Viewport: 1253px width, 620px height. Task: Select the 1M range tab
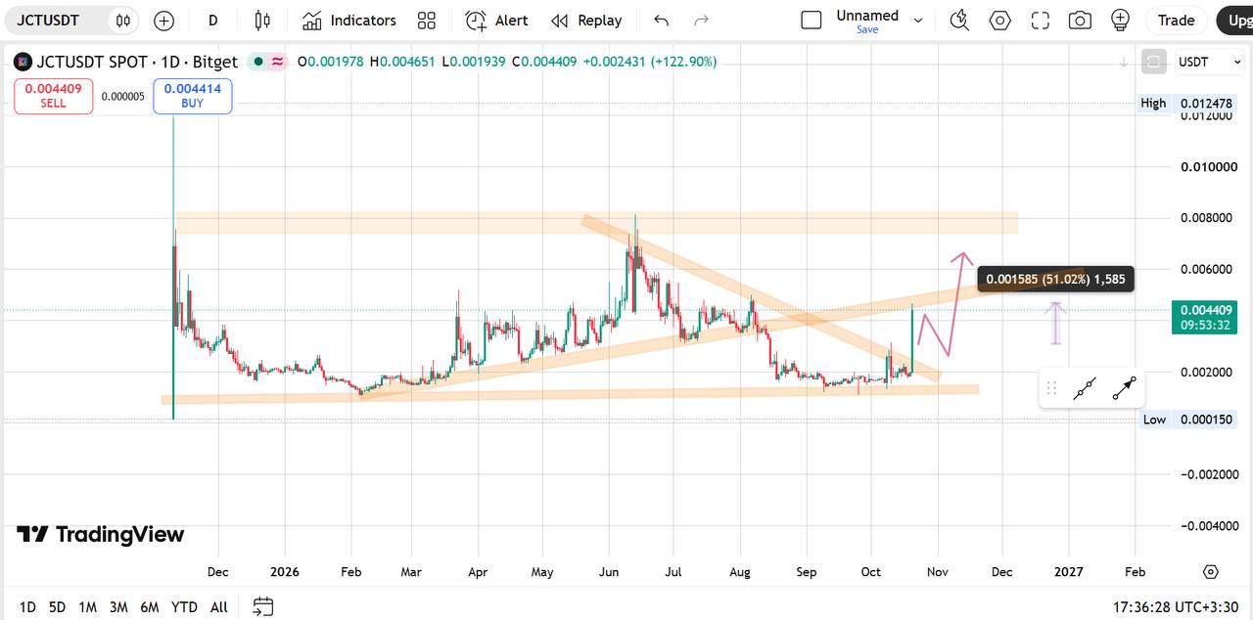88,607
